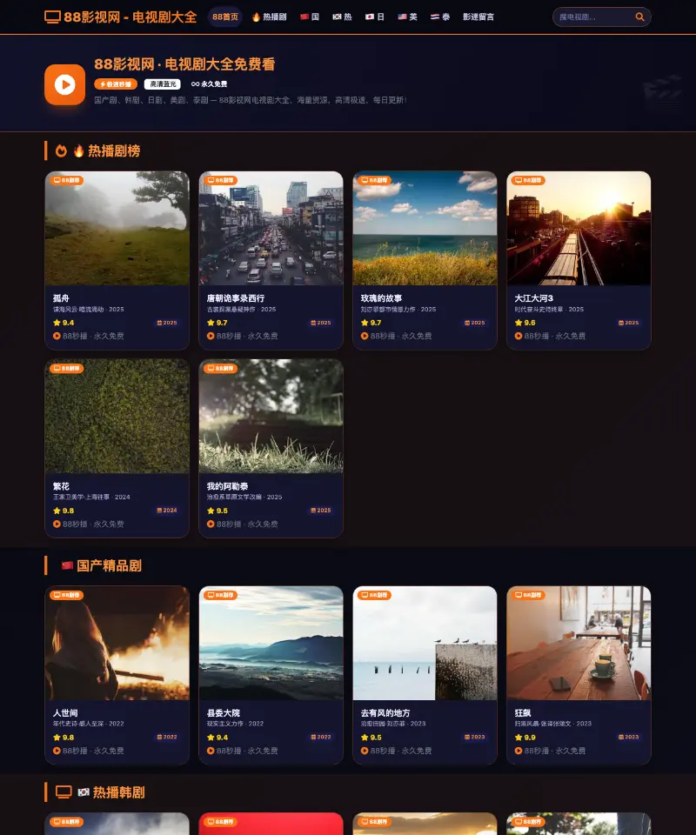Click the star rating 9.4 on 孤舟
The width and height of the screenshot is (696, 835).
[64, 323]
